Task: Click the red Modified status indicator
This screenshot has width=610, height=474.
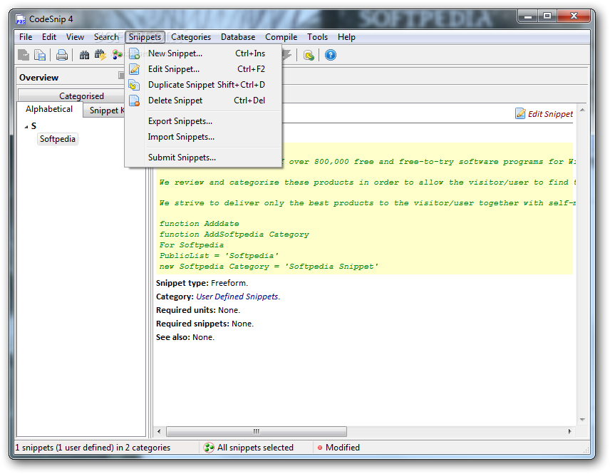Action: [320, 448]
